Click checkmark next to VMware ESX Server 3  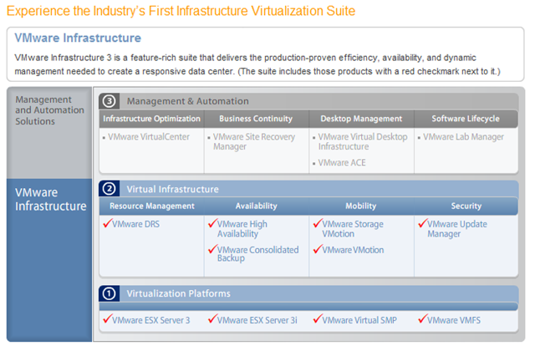pyautogui.click(x=106, y=318)
